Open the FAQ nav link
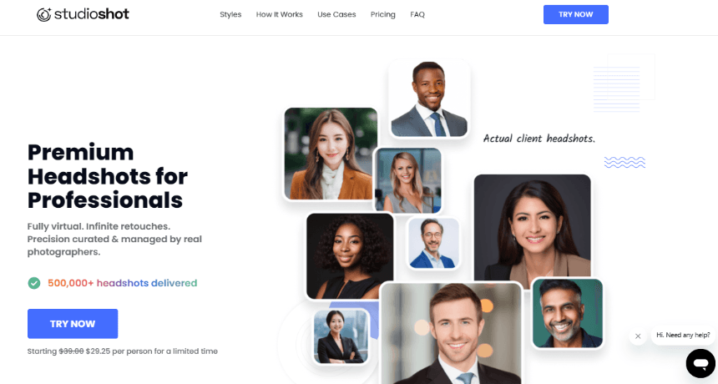718x384 pixels. coord(417,15)
